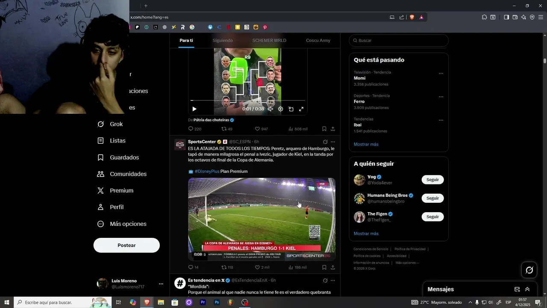Expand the Mensajes drawer
The image size is (547, 308).
coord(527,289)
